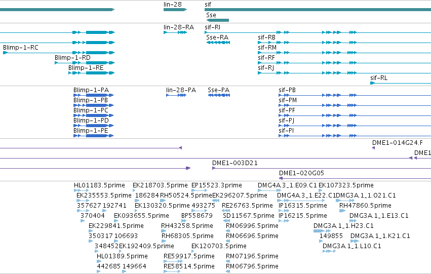
Task: Click the SD11567.5prime EST label
Action: coord(249,216)
